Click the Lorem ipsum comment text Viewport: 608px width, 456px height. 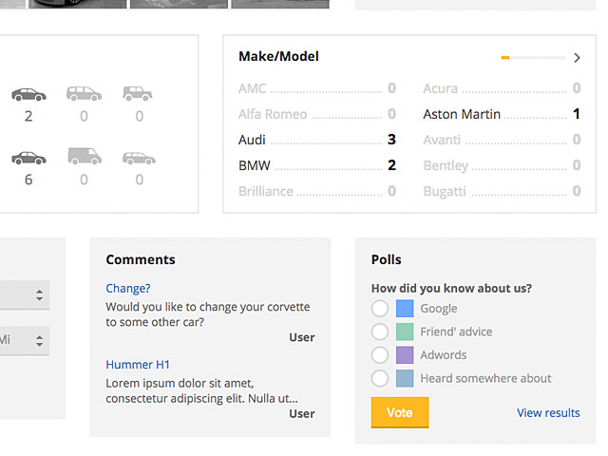click(x=202, y=390)
